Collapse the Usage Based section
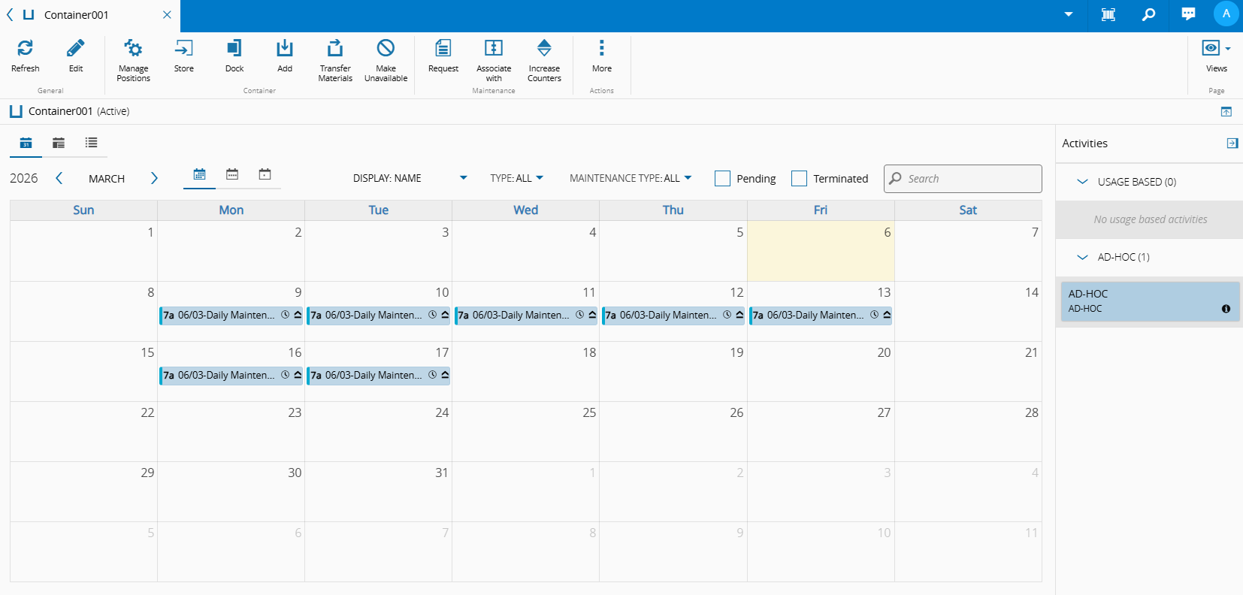The image size is (1243, 595). (1082, 182)
